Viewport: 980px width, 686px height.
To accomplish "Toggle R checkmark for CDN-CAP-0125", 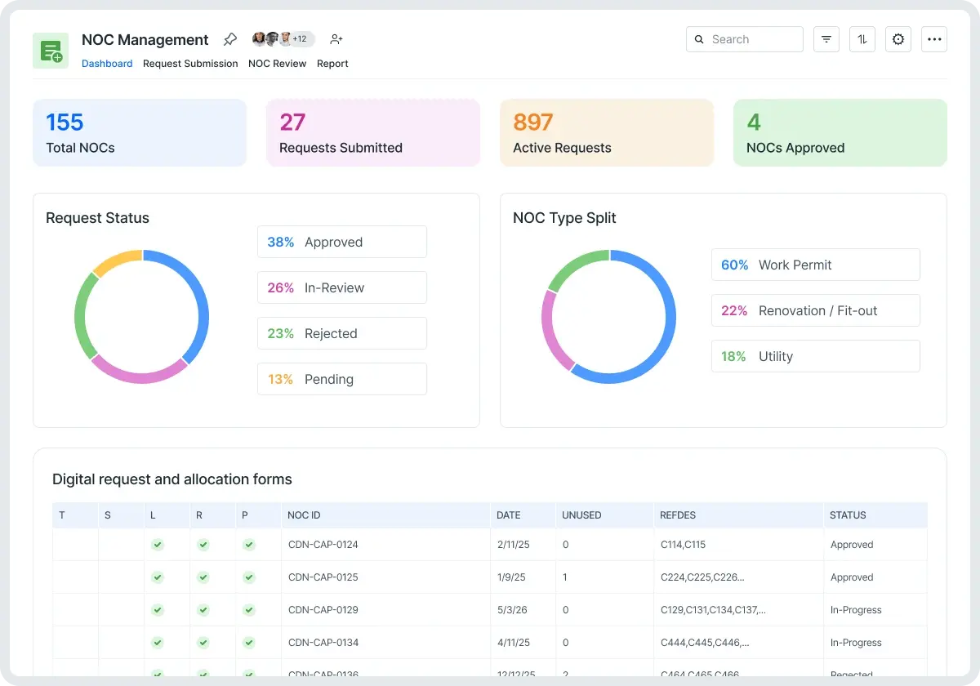I will click(203, 577).
